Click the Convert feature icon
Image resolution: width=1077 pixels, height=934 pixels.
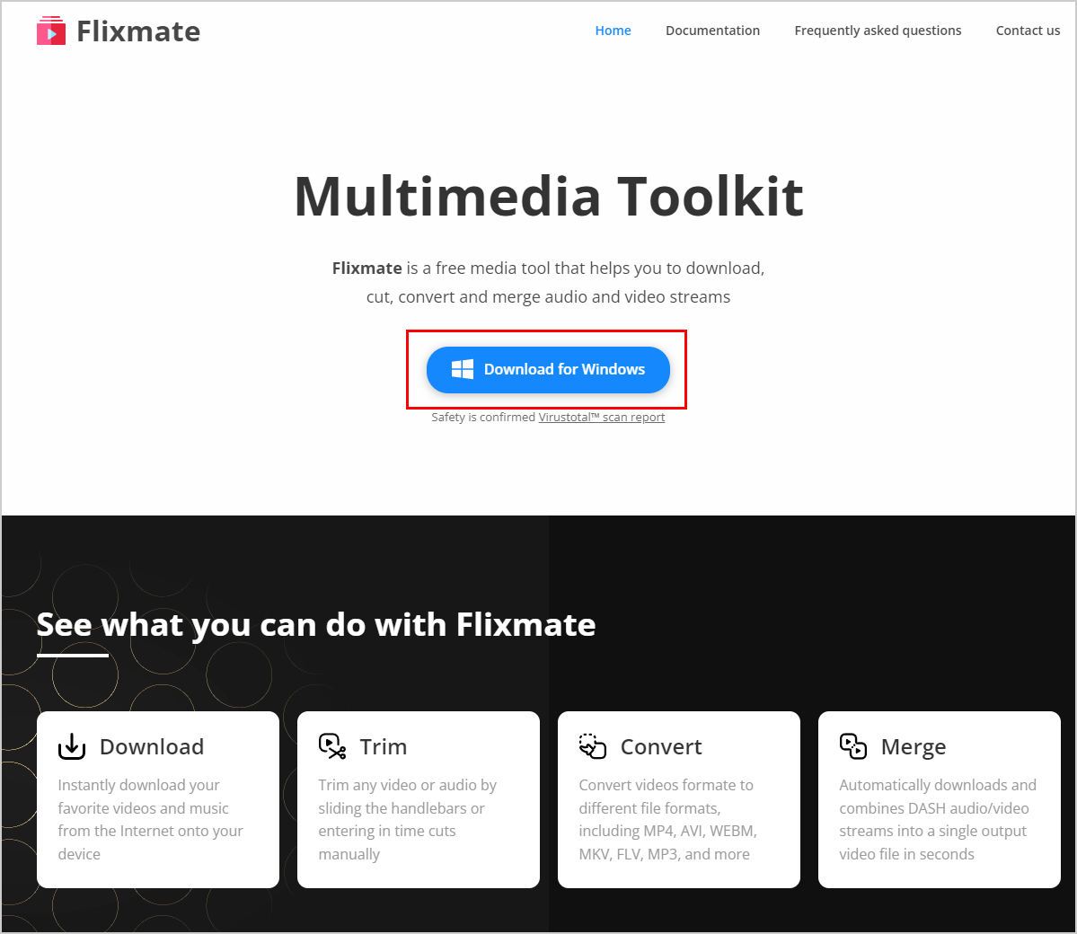tap(593, 746)
